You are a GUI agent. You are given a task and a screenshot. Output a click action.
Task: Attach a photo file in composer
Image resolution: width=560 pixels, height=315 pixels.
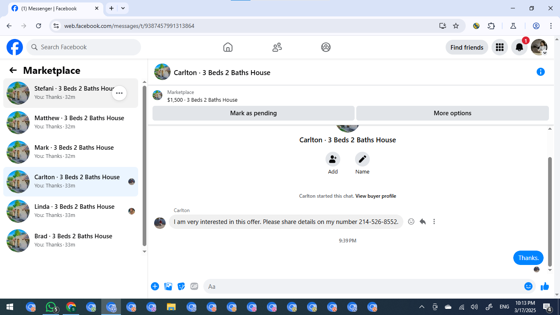pos(168,286)
